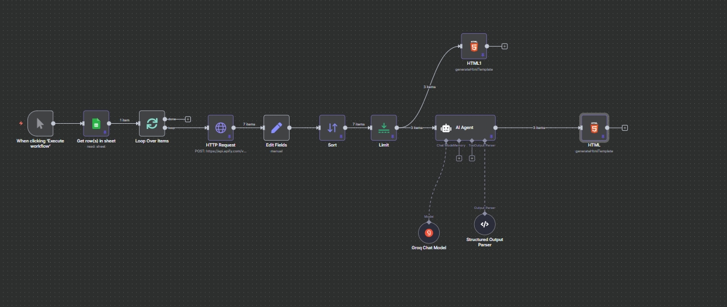Viewport: 727px width, 307px height.
Task: Open the AI Agent node
Action: [x=465, y=127]
